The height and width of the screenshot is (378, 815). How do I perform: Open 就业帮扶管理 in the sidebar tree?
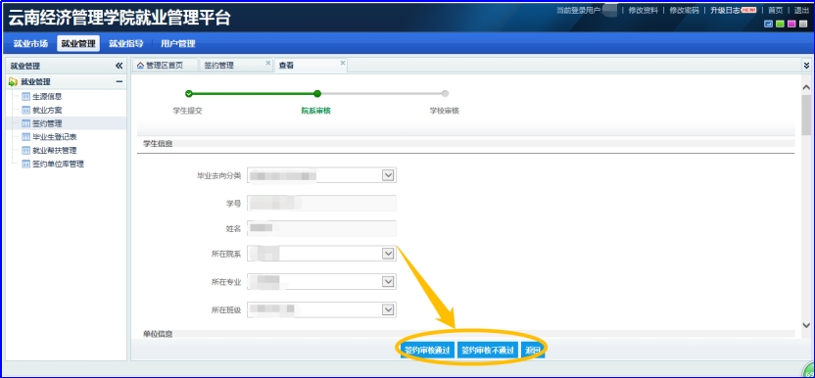(55, 151)
